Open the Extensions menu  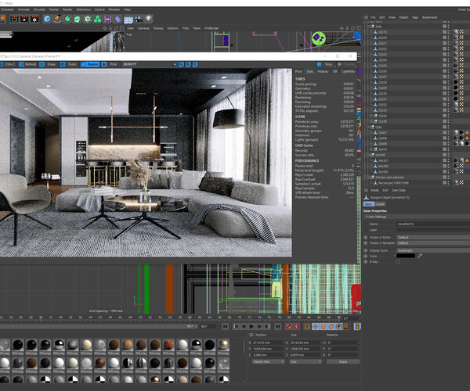[x=83, y=9]
